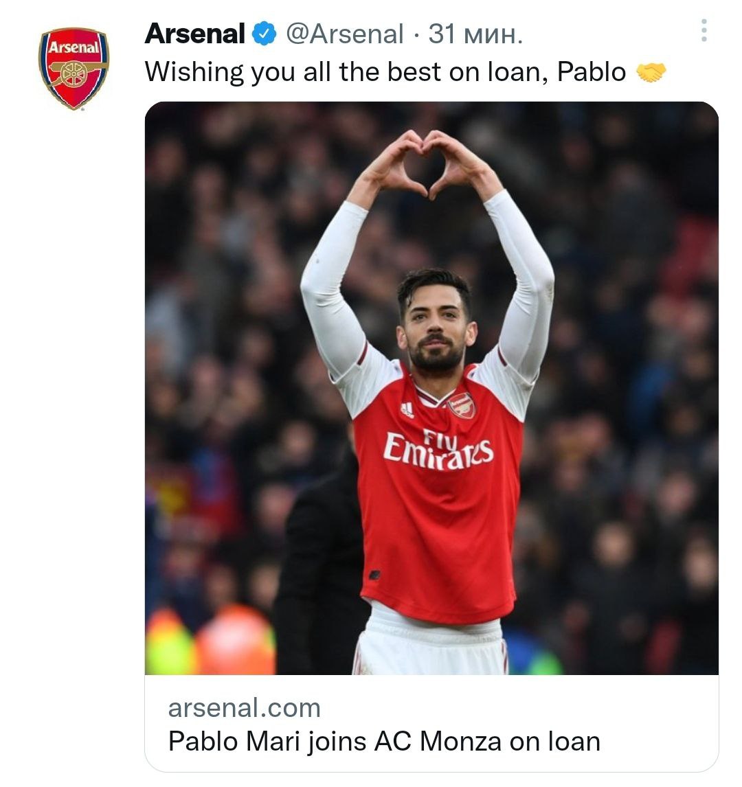Click the blue verified badge

point(265,34)
